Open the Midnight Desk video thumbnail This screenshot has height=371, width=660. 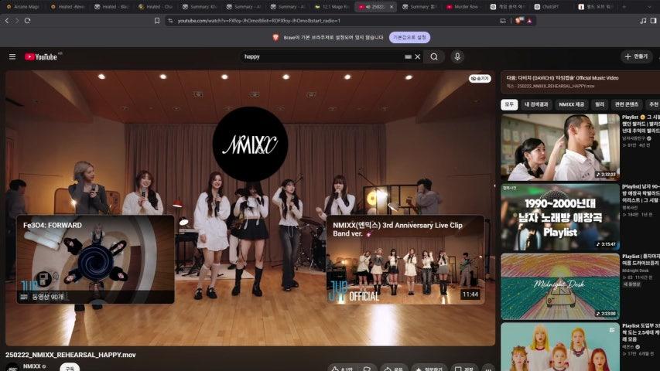[x=560, y=287]
